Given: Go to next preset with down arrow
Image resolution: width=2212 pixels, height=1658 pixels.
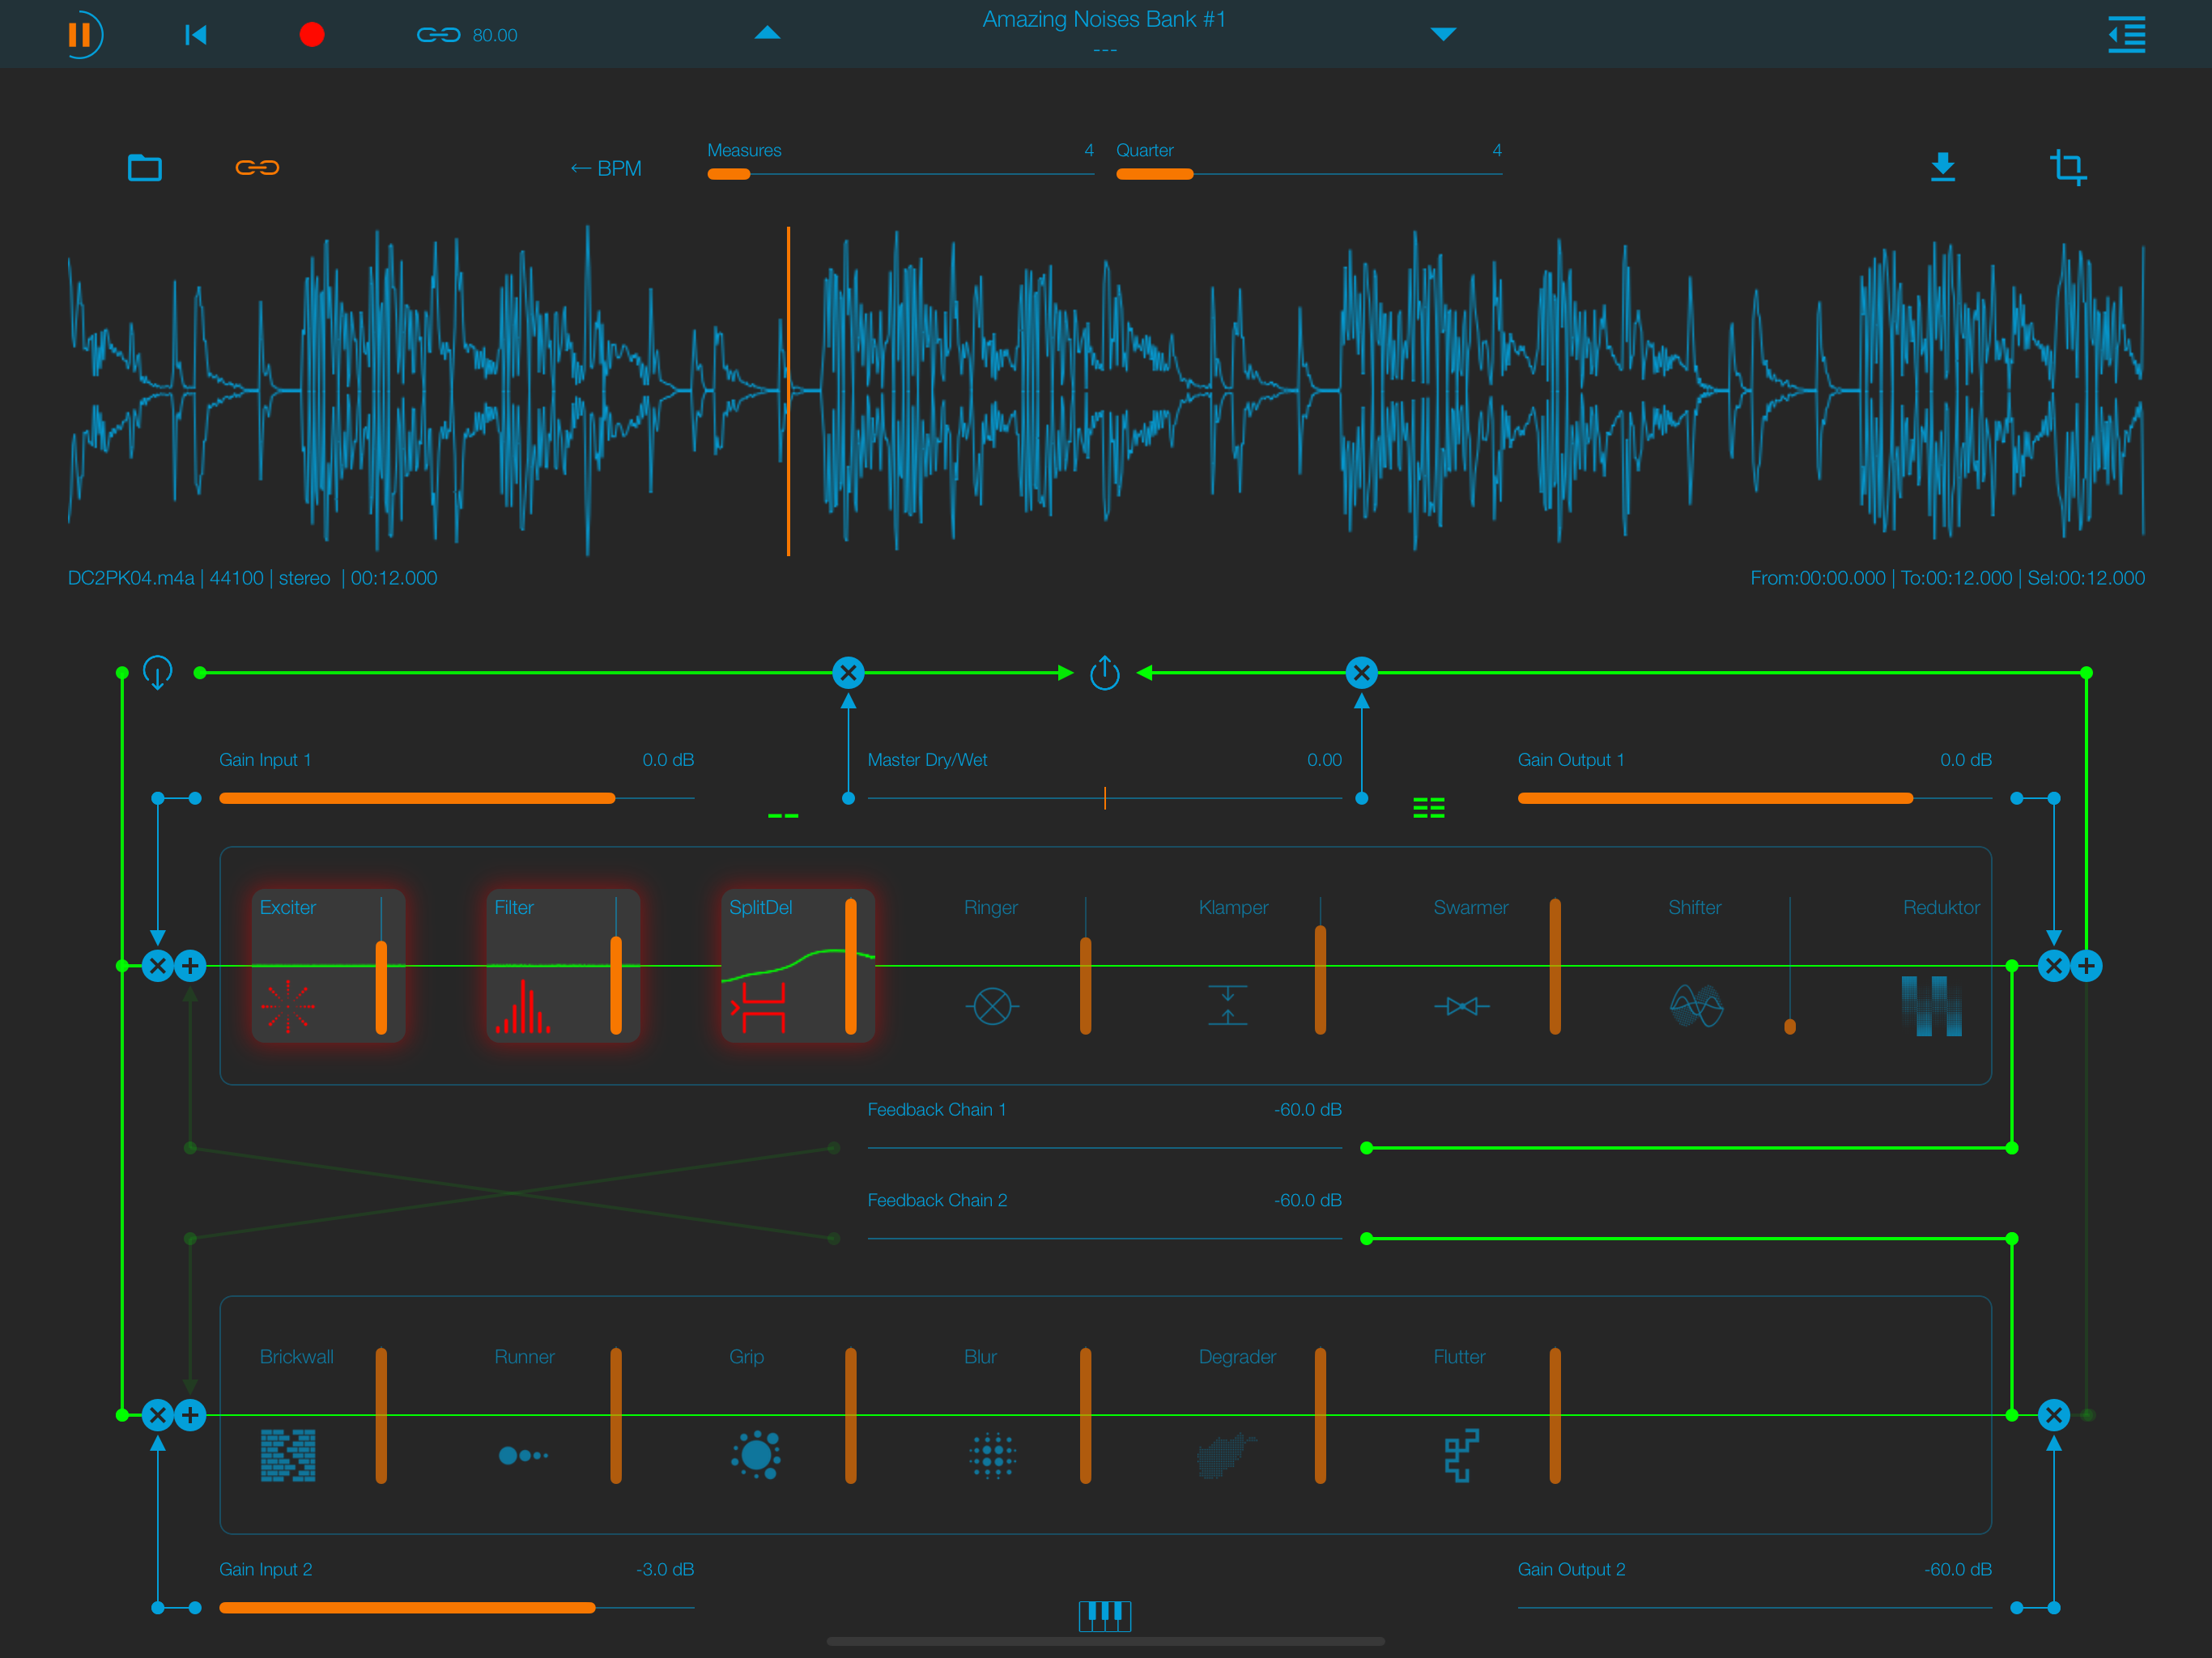Looking at the screenshot, I should pyautogui.click(x=1443, y=34).
